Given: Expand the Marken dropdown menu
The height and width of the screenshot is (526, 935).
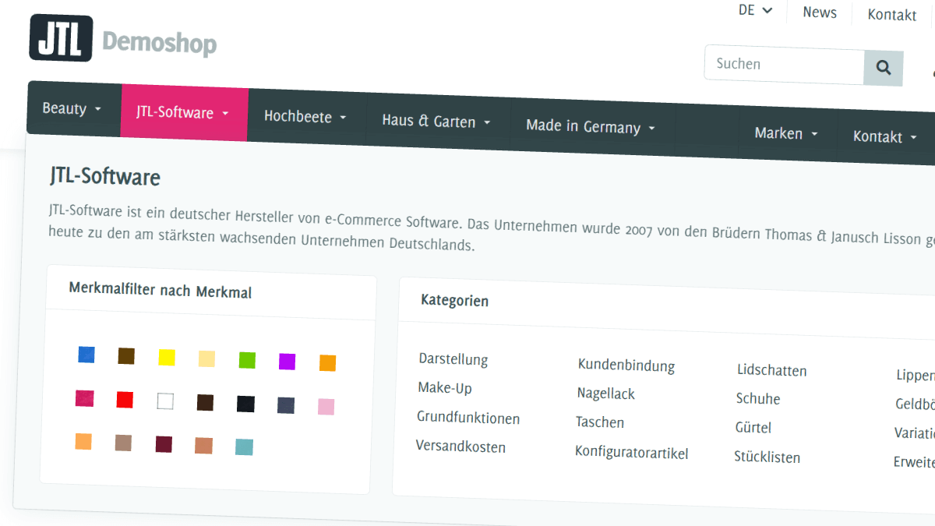Looking at the screenshot, I should [785, 133].
